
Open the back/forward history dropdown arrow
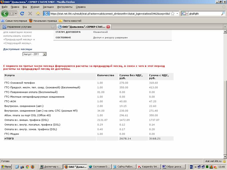16,13
